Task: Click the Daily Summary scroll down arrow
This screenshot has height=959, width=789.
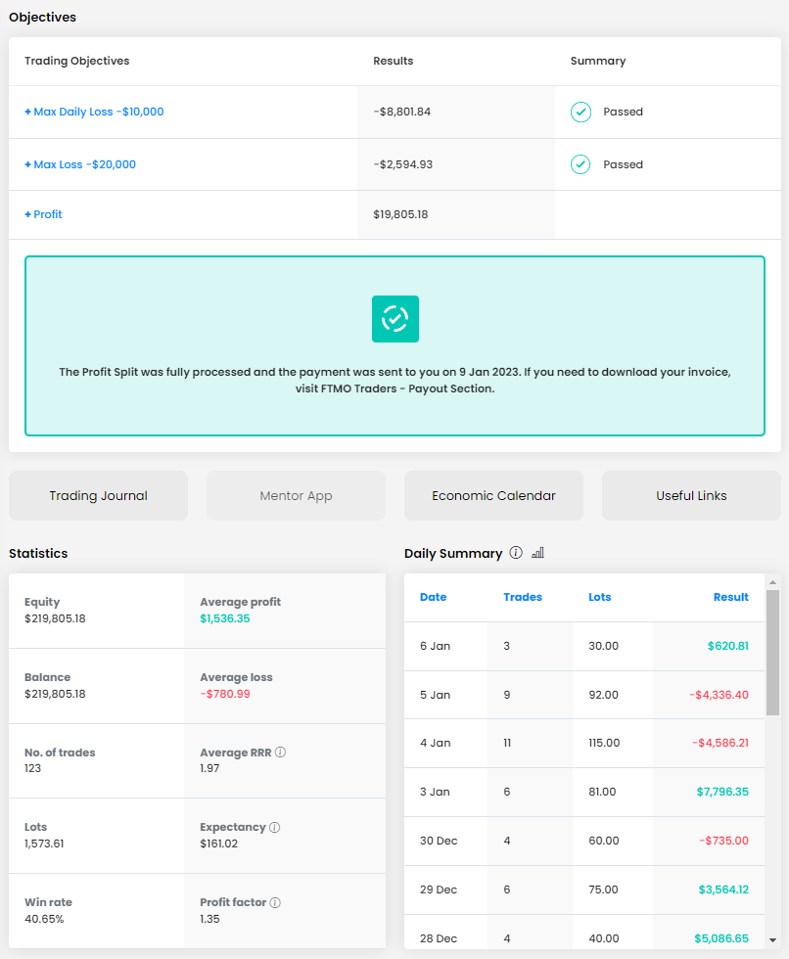Action: coord(772,940)
